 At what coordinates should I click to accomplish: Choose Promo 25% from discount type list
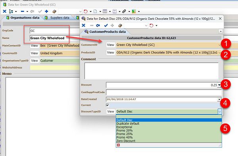pyautogui.click(x=169, y=134)
